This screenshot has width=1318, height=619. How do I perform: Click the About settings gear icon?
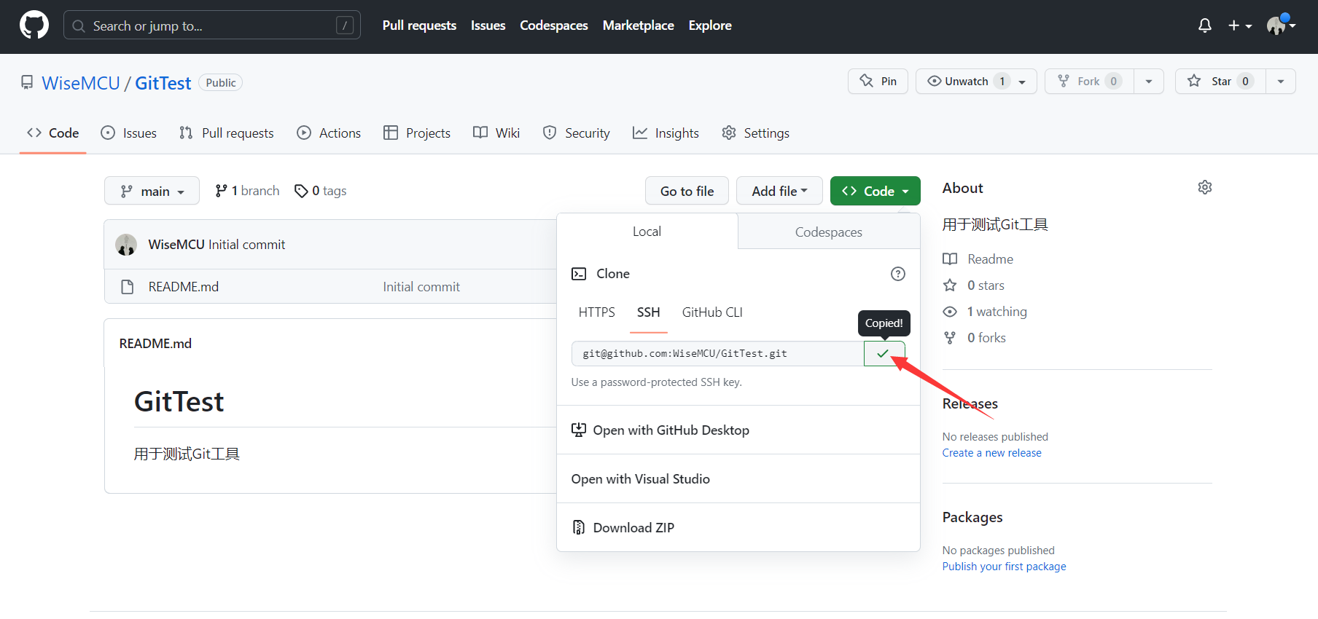click(1204, 188)
